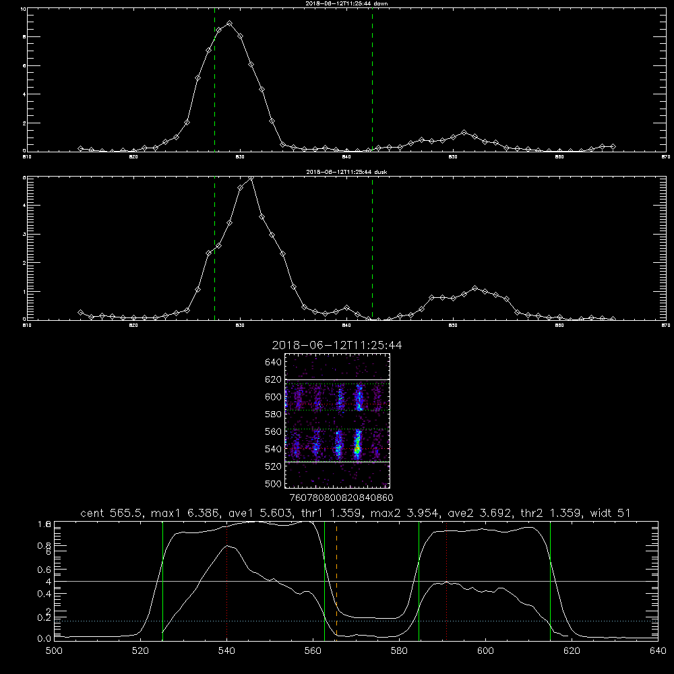674x674 pixels.
Task: Click the bottom plot x-axis label 640
Action: tap(658, 651)
